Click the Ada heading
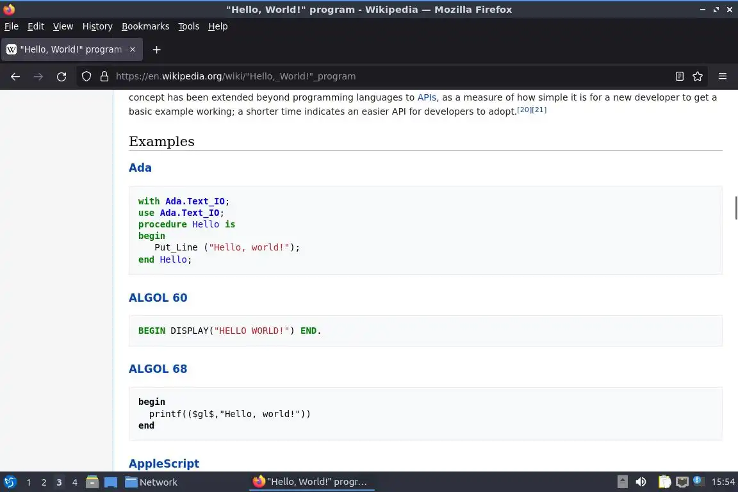738x492 pixels. [x=140, y=168]
